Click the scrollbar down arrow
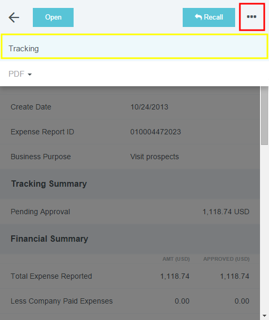 (x=265, y=316)
